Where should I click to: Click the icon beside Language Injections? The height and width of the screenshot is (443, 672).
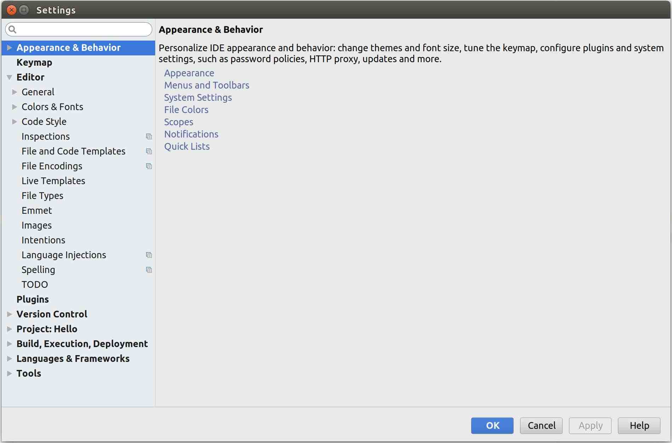click(149, 255)
